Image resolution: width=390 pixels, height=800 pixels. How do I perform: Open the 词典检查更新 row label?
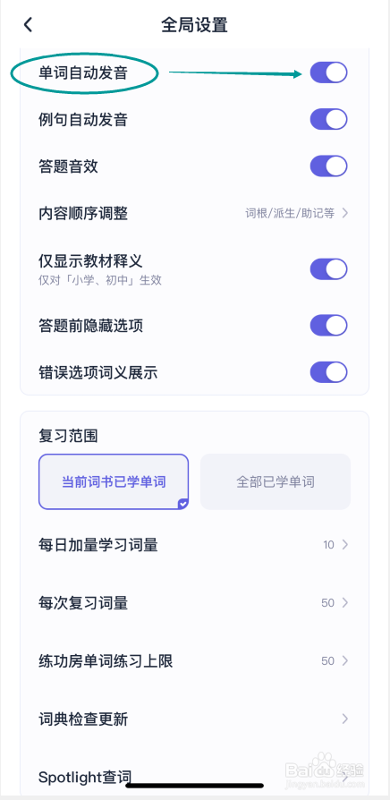[83, 719]
